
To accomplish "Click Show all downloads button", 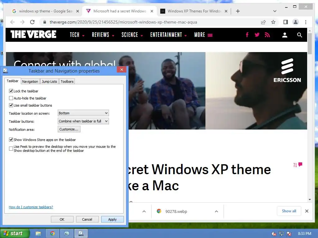I will pyautogui.click(x=289, y=211).
